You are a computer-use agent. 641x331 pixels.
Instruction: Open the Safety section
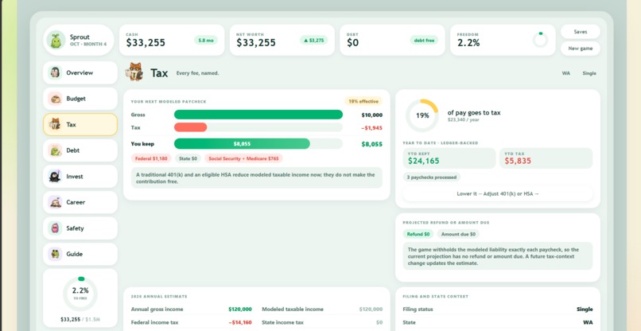tap(80, 228)
